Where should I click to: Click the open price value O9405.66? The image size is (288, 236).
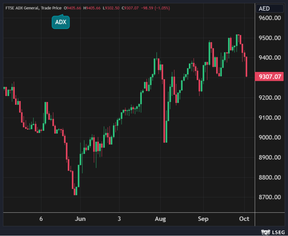point(73,8)
